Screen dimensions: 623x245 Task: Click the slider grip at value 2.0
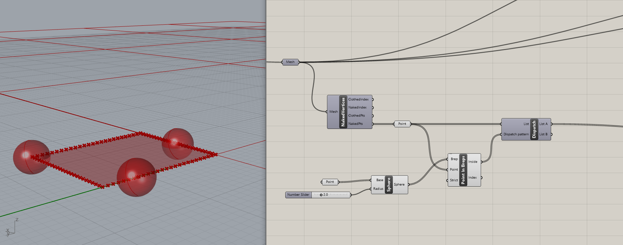tap(321, 195)
